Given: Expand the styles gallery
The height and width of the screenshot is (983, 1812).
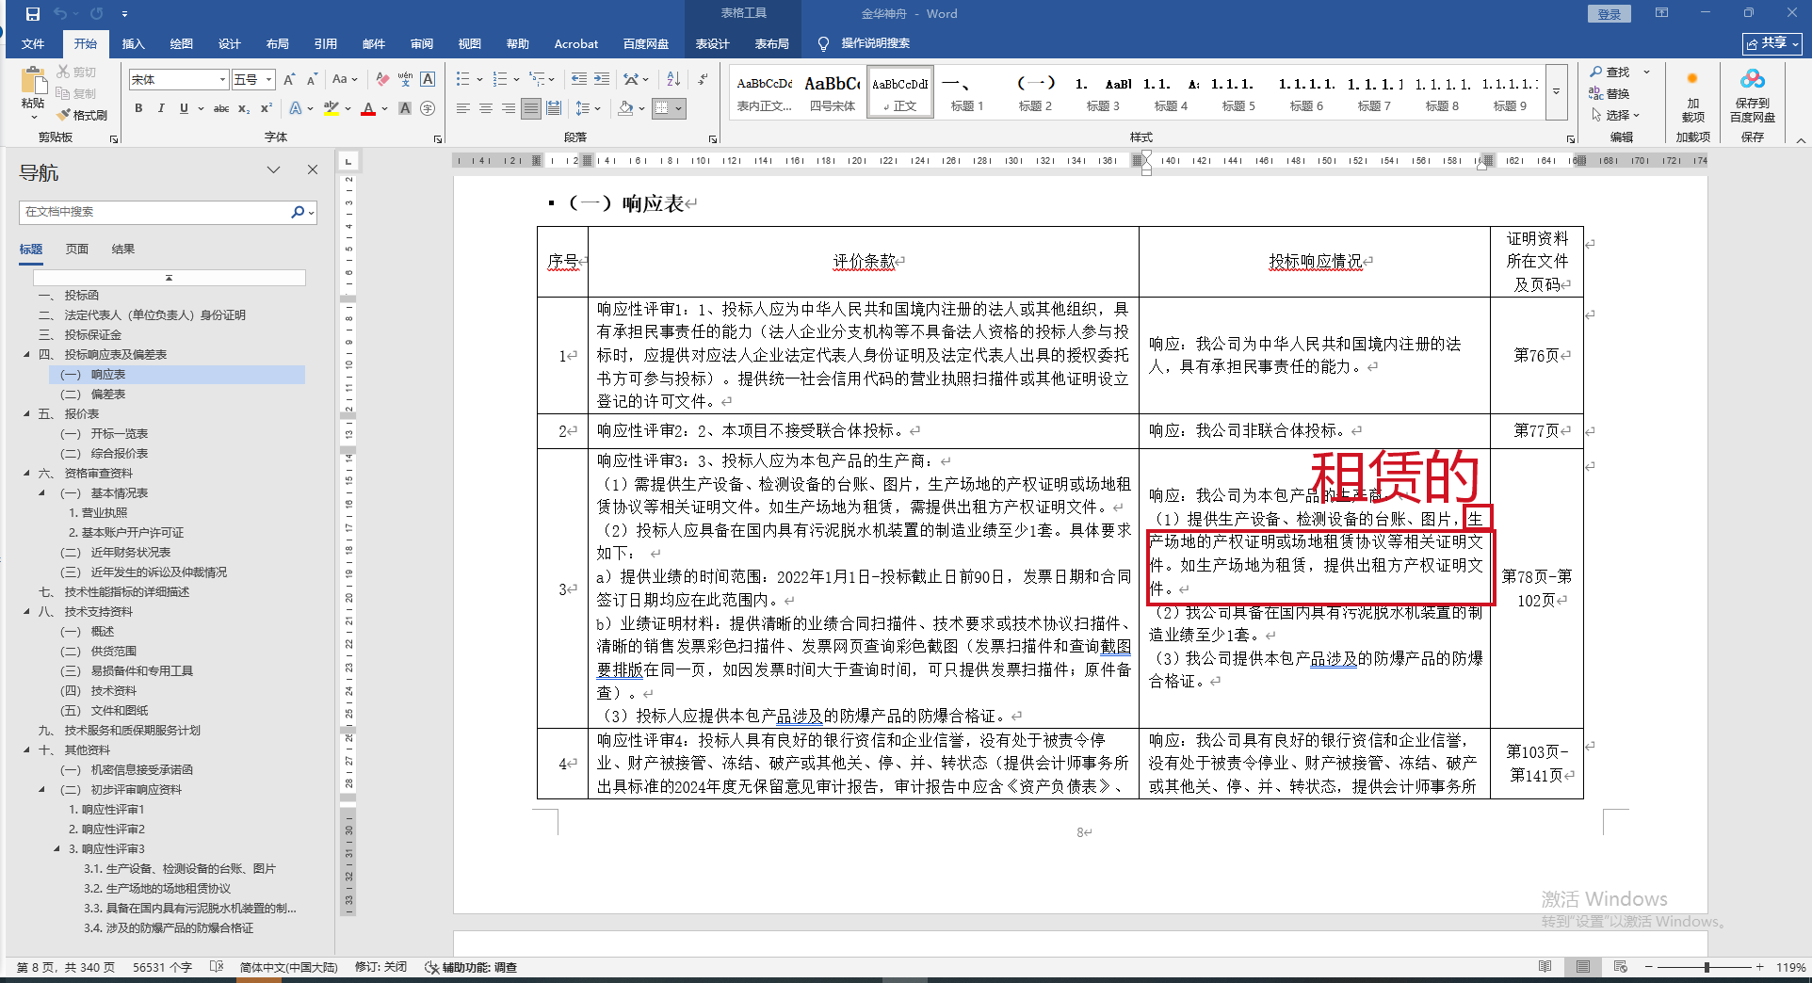Looking at the screenshot, I should [1556, 92].
